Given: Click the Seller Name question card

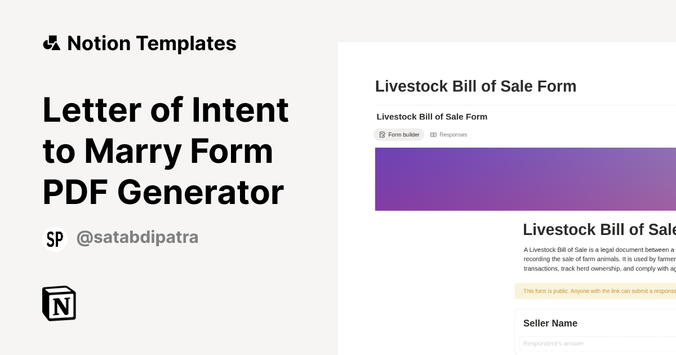Looking at the screenshot, I should coord(595,332).
